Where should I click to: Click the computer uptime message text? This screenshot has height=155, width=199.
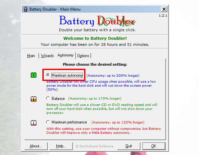tap(95, 44)
